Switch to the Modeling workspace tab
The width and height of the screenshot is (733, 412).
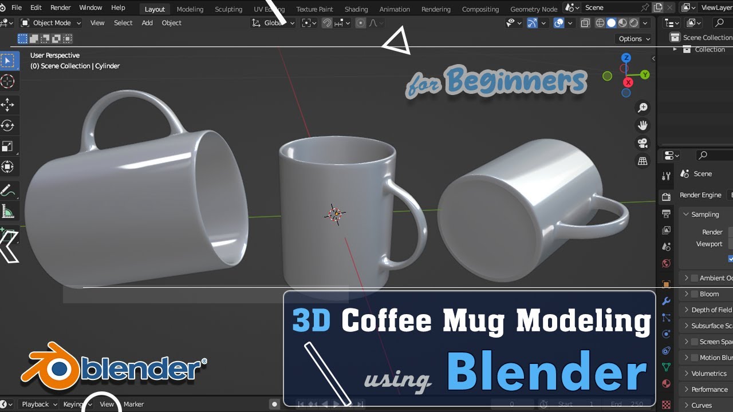coord(190,9)
